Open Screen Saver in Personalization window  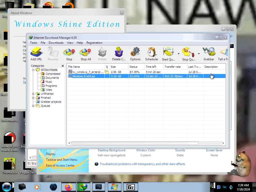(214, 150)
